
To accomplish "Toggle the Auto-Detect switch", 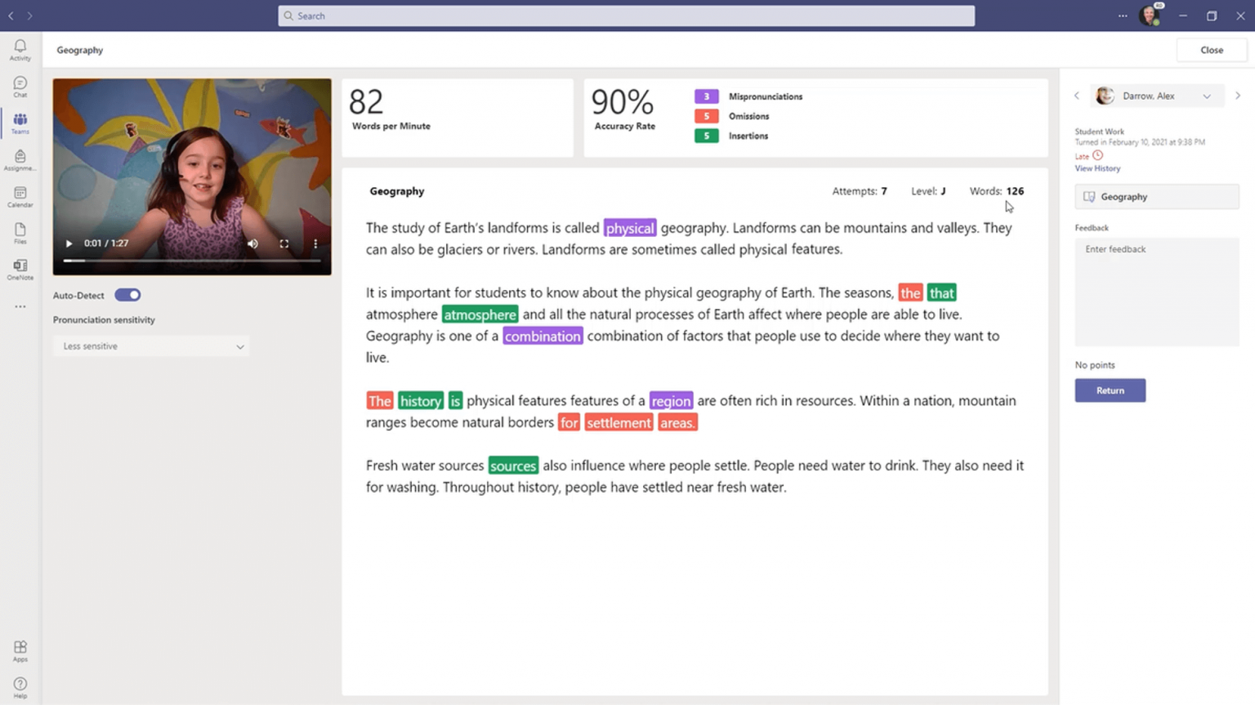I will (127, 295).
